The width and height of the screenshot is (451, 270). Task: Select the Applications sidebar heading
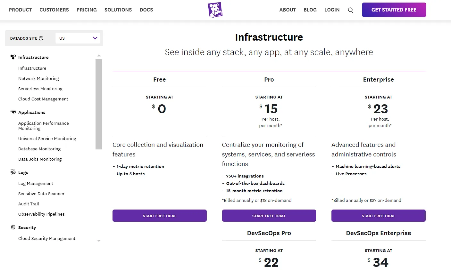32,112
